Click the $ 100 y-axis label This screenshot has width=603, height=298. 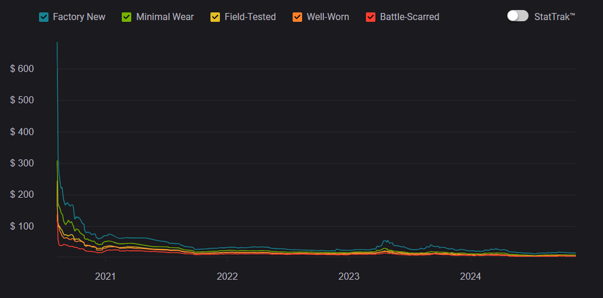[22, 227]
